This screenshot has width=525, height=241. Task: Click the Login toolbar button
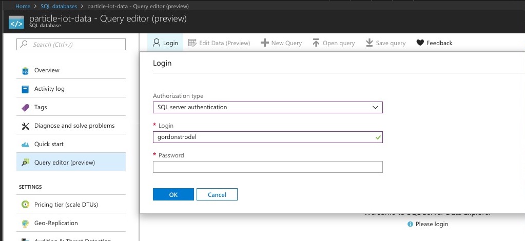[165, 43]
